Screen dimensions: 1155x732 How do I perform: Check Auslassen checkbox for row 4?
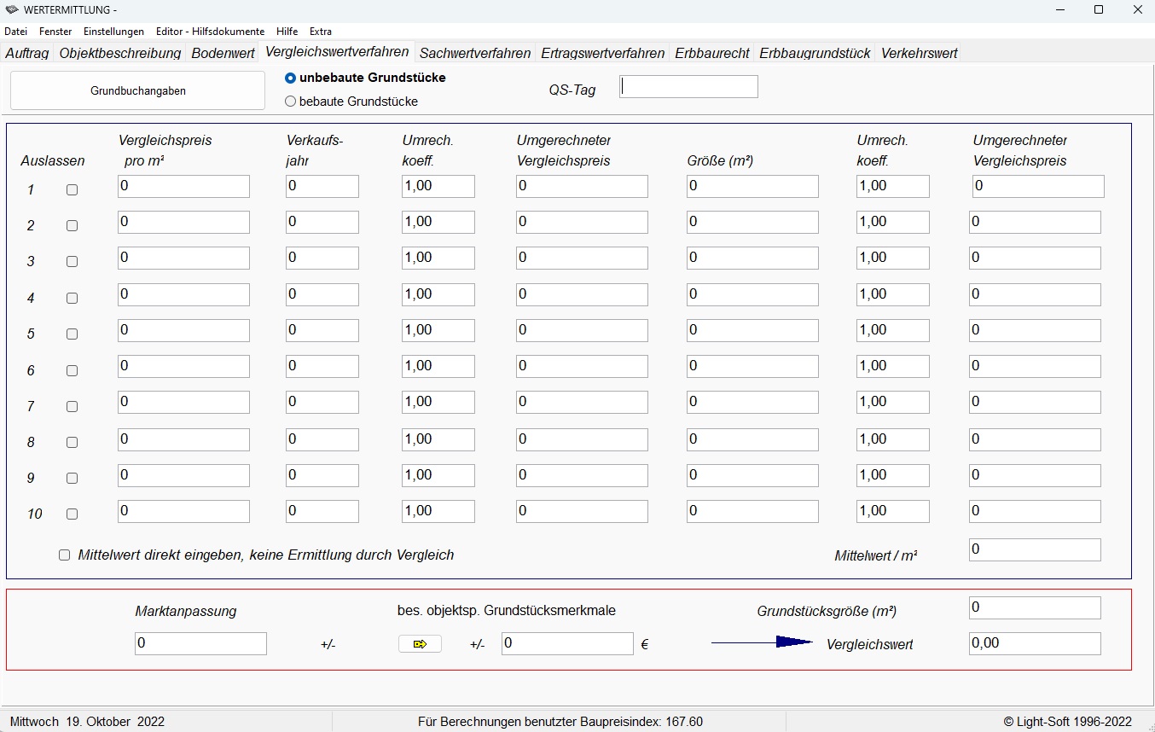click(72, 298)
